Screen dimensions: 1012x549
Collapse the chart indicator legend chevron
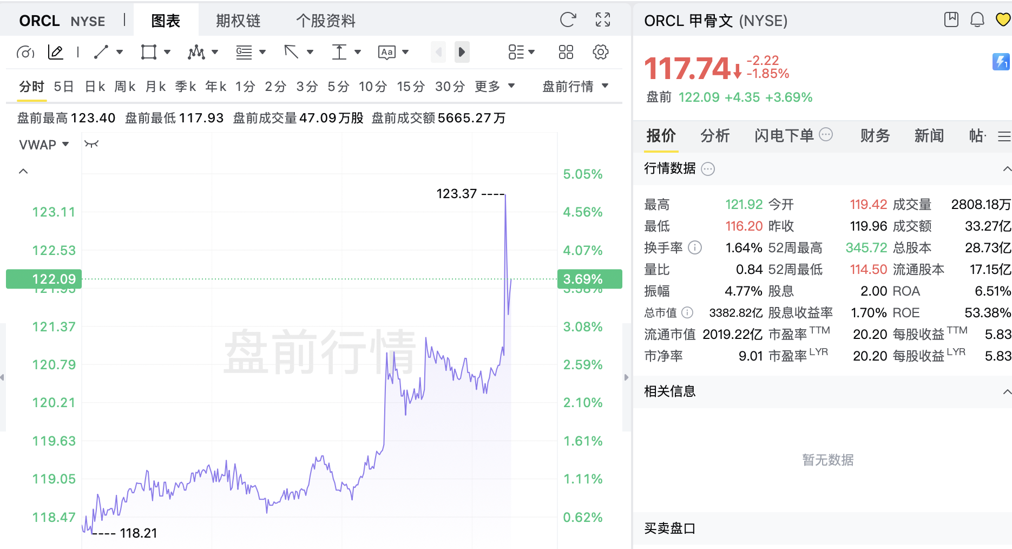coord(23,171)
